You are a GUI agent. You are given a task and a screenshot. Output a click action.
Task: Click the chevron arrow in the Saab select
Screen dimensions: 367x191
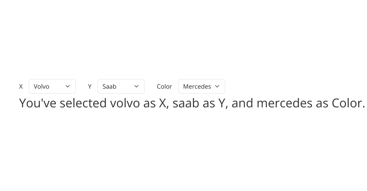[x=136, y=86]
